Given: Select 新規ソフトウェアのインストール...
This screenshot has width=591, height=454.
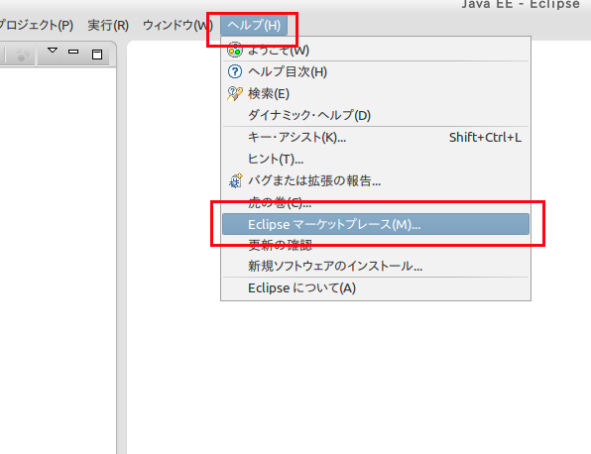Looking at the screenshot, I should pos(376,266).
